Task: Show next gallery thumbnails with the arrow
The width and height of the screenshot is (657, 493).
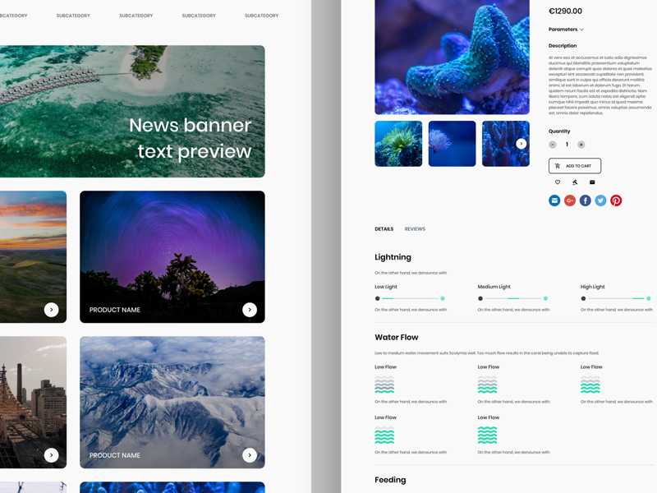Action: (x=521, y=144)
